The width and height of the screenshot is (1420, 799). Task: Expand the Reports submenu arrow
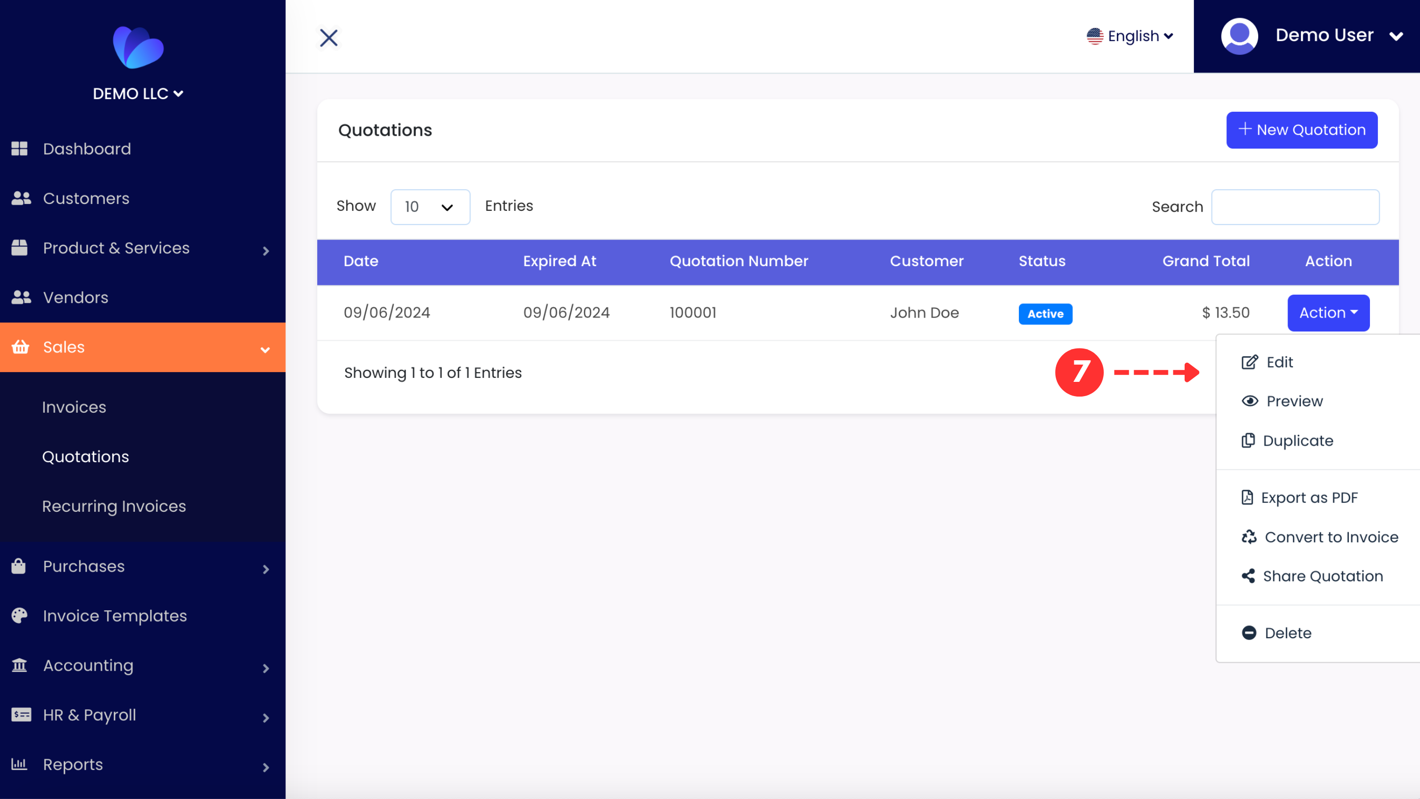coord(266,768)
